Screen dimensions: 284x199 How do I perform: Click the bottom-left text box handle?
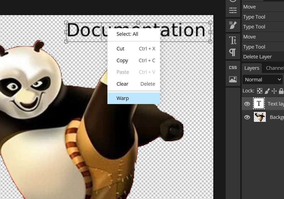66,42
